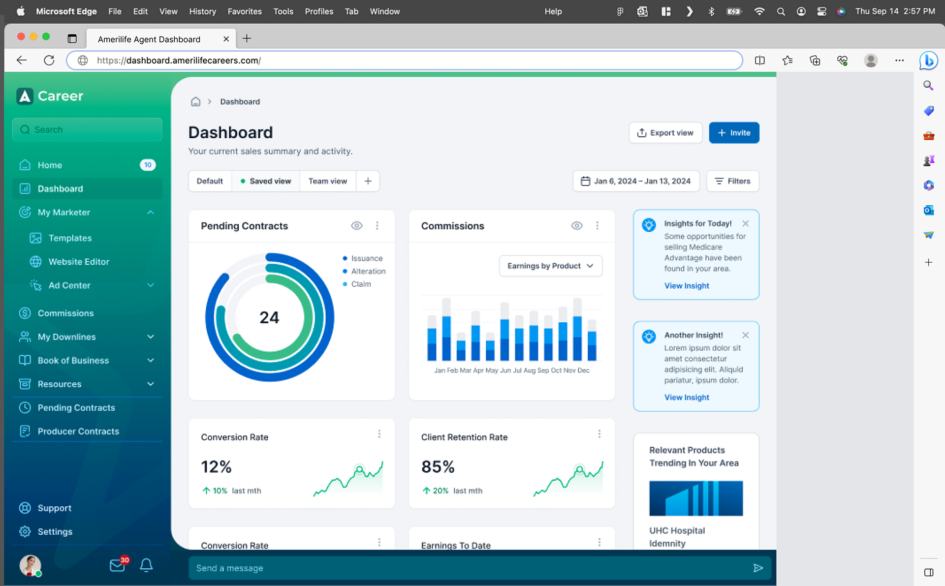This screenshot has height=586, width=945.
Task: Click the user avatar in sidebar footer
Action: tap(30, 565)
